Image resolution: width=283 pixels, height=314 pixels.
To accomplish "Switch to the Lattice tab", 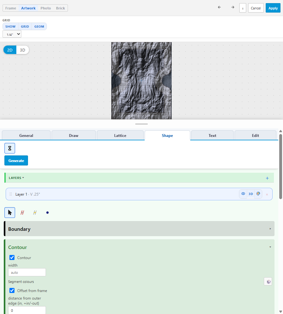I will pyautogui.click(x=120, y=135).
